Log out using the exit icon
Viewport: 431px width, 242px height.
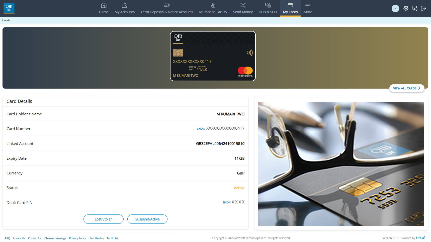423,8
